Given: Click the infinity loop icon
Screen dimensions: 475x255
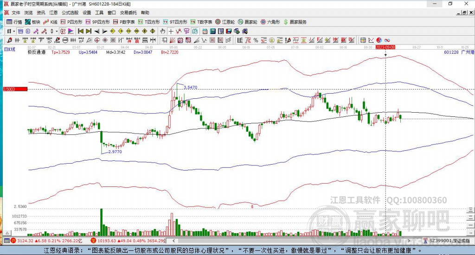Looking at the screenshot, I should point(387,40).
